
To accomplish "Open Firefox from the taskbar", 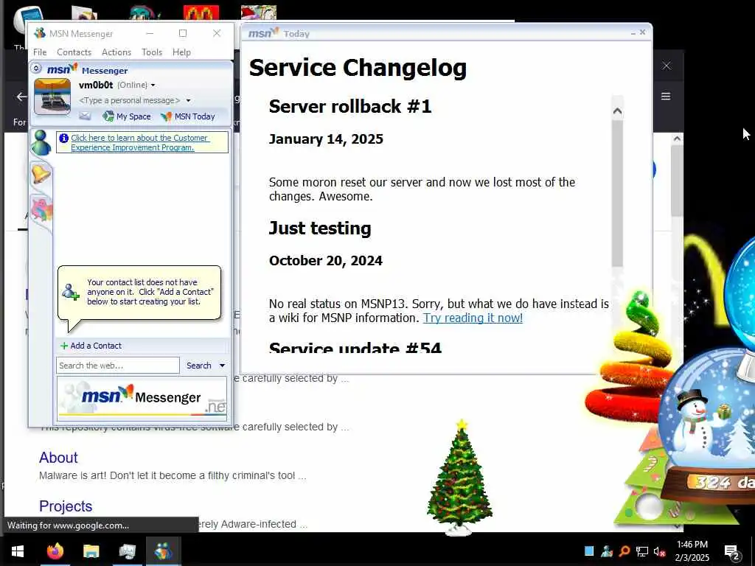I will tap(55, 551).
